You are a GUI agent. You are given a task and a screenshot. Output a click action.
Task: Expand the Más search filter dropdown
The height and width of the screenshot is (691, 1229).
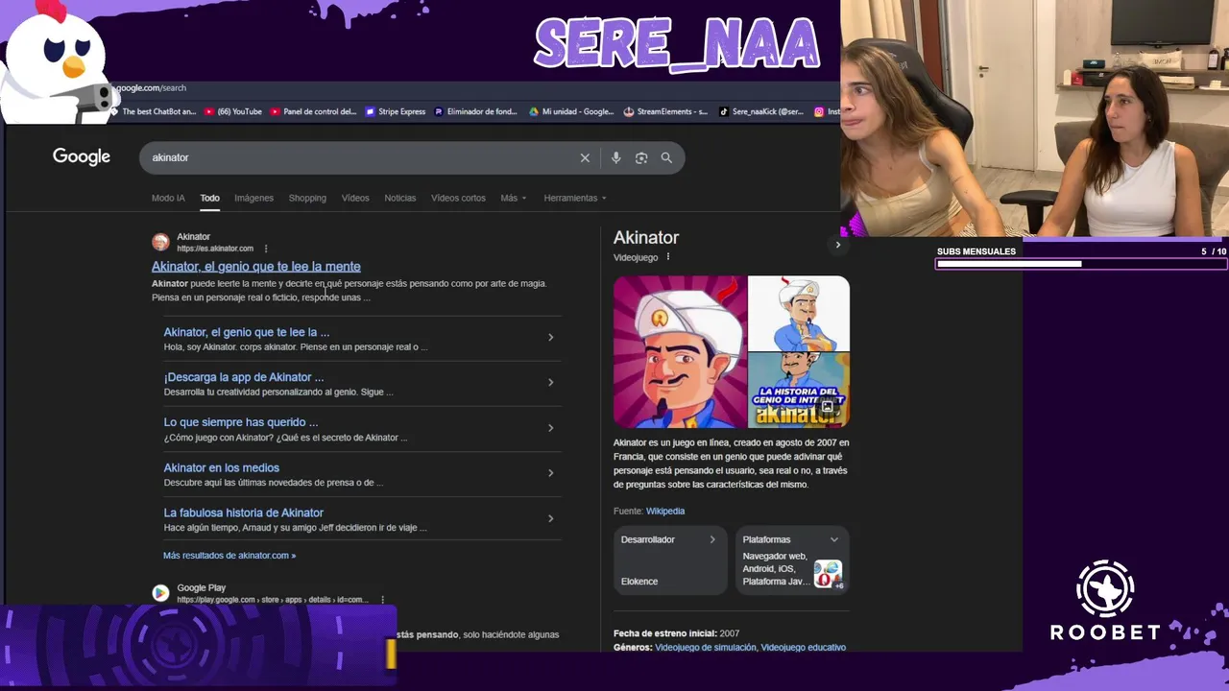click(514, 198)
